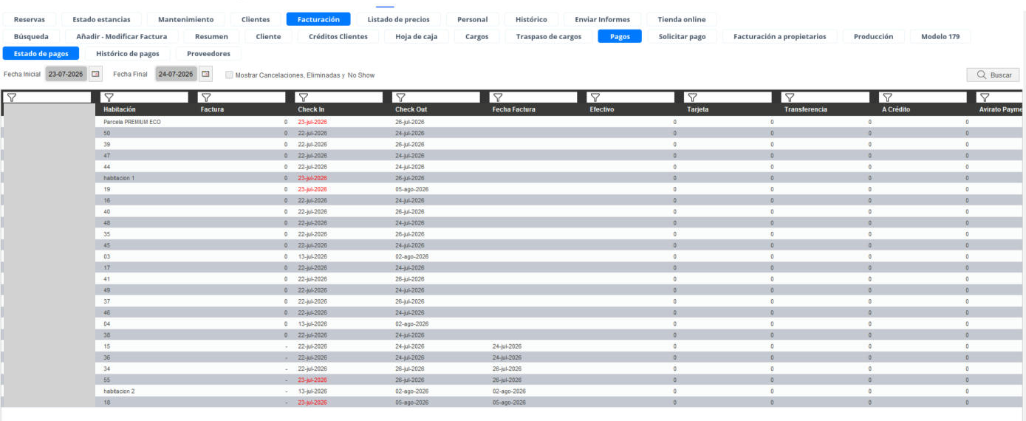Image resolution: width=1026 pixels, height=421 pixels.
Task: Click filter icon above Factura column
Action: tap(206, 97)
